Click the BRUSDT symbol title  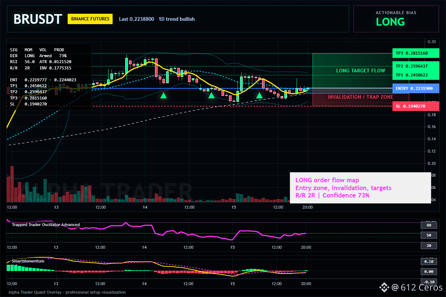(x=38, y=19)
